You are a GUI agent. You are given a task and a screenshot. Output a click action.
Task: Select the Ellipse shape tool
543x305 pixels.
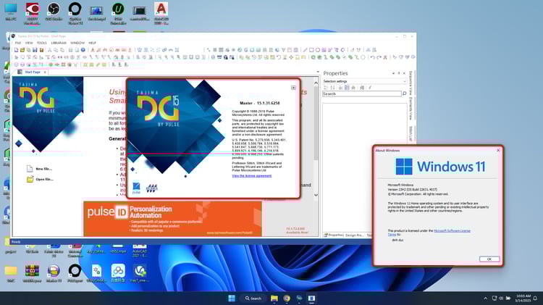point(318,50)
